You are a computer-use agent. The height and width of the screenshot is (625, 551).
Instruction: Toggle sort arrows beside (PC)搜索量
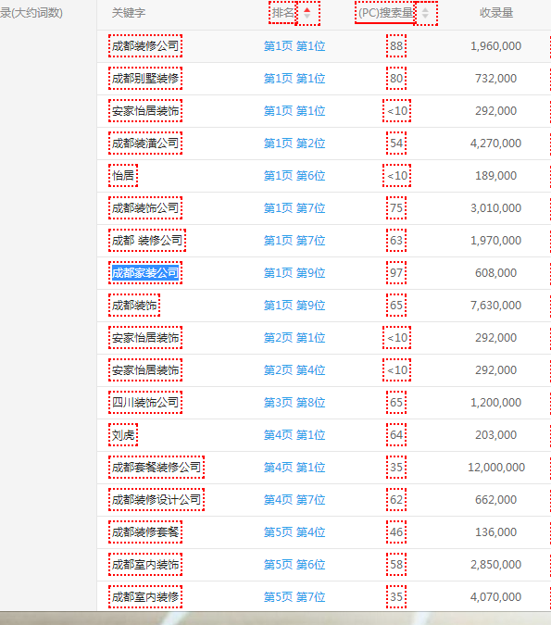tap(426, 13)
